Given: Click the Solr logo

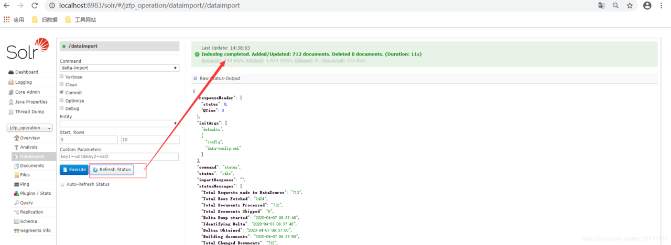Looking at the screenshot, I should [x=27, y=49].
